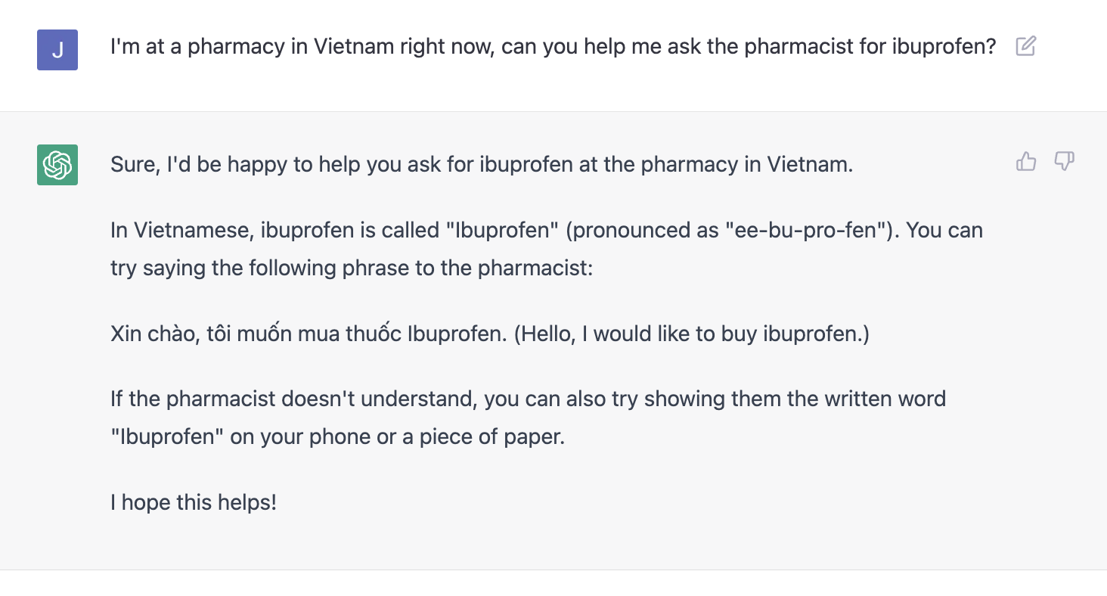Image resolution: width=1107 pixels, height=596 pixels.
Task: Click the English translation "Hello, I would like to buy ibuprofen"
Action: point(691,334)
